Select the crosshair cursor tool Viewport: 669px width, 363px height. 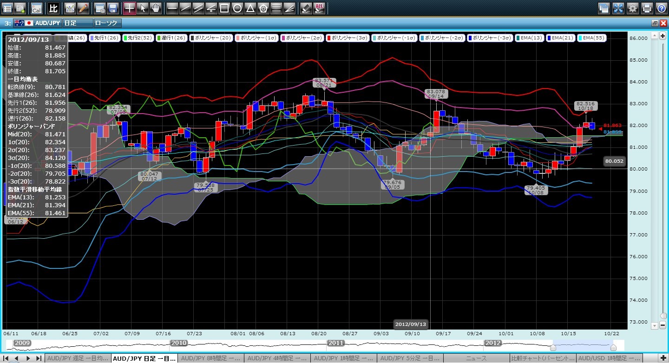pyautogui.click(x=130, y=8)
